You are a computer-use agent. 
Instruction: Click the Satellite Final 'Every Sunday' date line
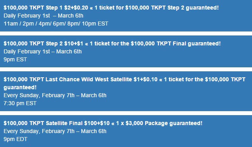(55, 131)
